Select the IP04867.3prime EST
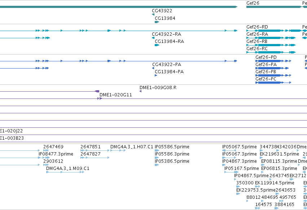 click(224, 165)
